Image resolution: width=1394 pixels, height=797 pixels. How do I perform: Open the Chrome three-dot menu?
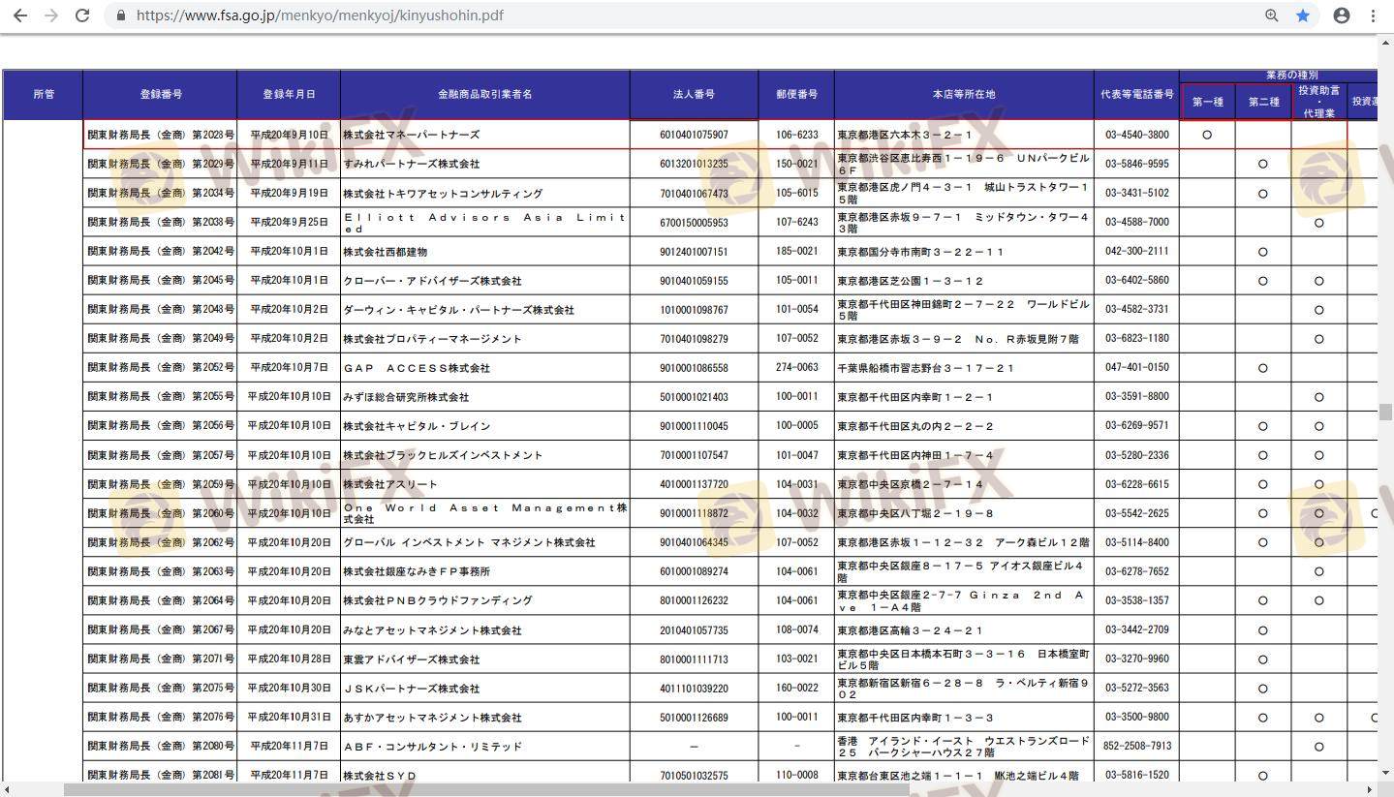click(x=1373, y=15)
